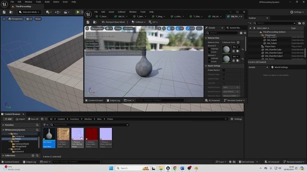Open Windows Start menu on taskbar
The height and width of the screenshot is (172, 307).
point(111,168)
